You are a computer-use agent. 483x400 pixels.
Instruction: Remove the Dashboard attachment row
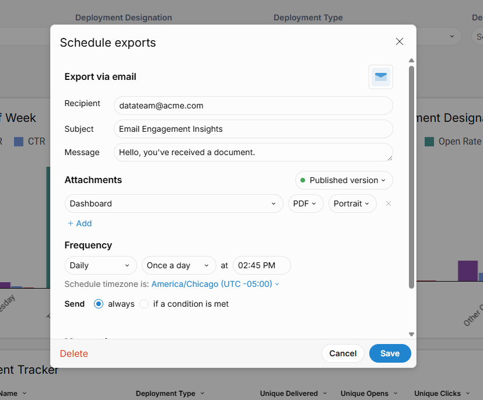coord(388,203)
